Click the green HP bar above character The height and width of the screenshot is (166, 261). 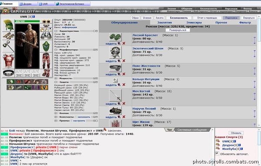tap(27, 21)
